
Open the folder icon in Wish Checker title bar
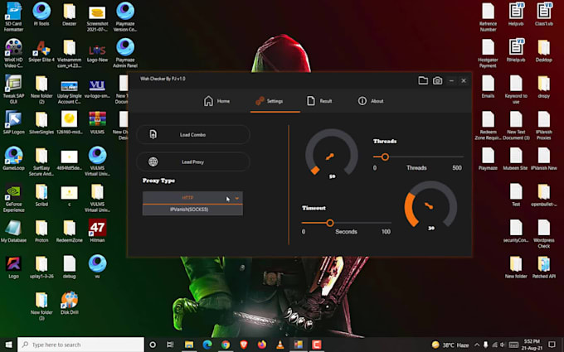tap(423, 80)
